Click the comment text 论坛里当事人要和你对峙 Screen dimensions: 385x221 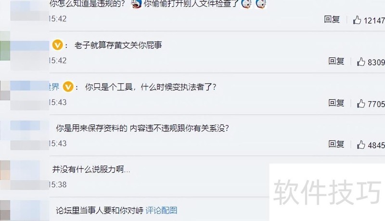pyautogui.click(x=100, y=210)
